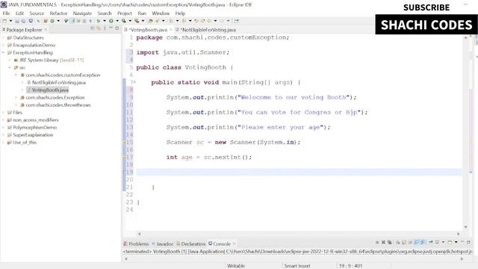Viewport: 478px width, 269px height.
Task: Open the New wizard dropdown arrow
Action: pyautogui.click(x=10, y=21)
